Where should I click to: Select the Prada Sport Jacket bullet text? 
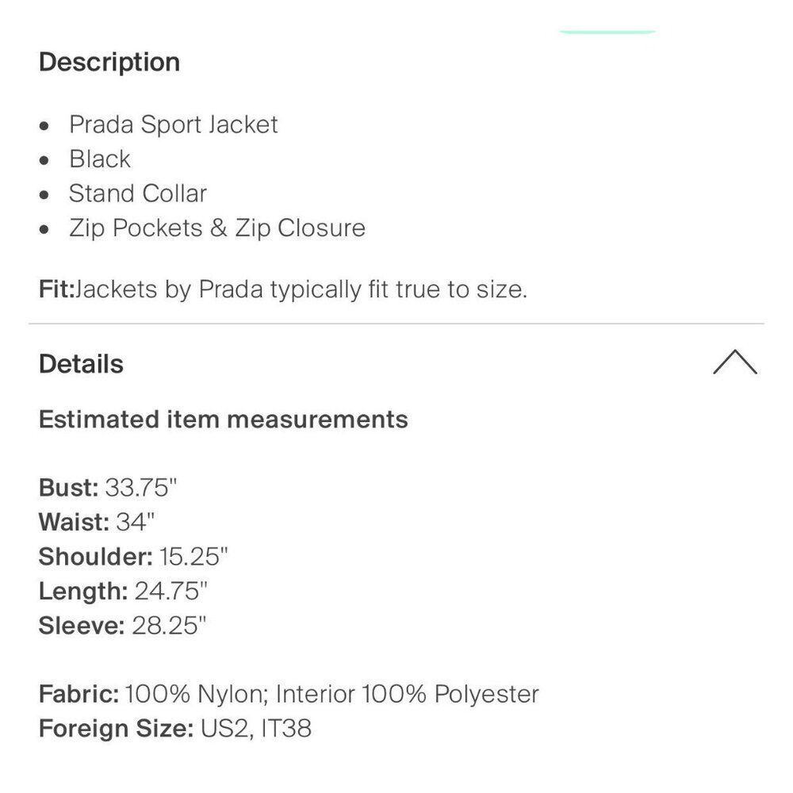tap(173, 125)
